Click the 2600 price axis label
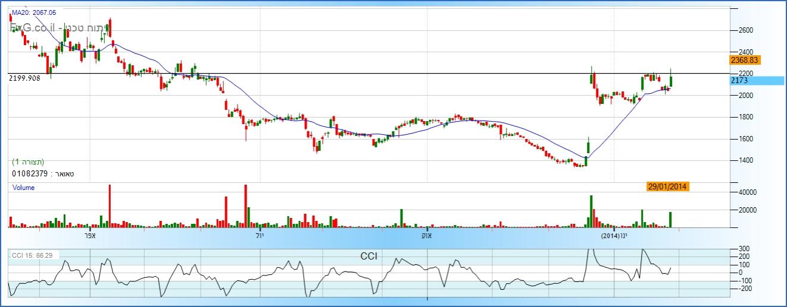The width and height of the screenshot is (787, 307). (x=747, y=30)
